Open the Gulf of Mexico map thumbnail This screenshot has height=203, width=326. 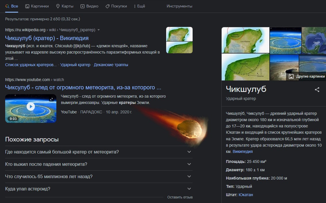[314, 40]
